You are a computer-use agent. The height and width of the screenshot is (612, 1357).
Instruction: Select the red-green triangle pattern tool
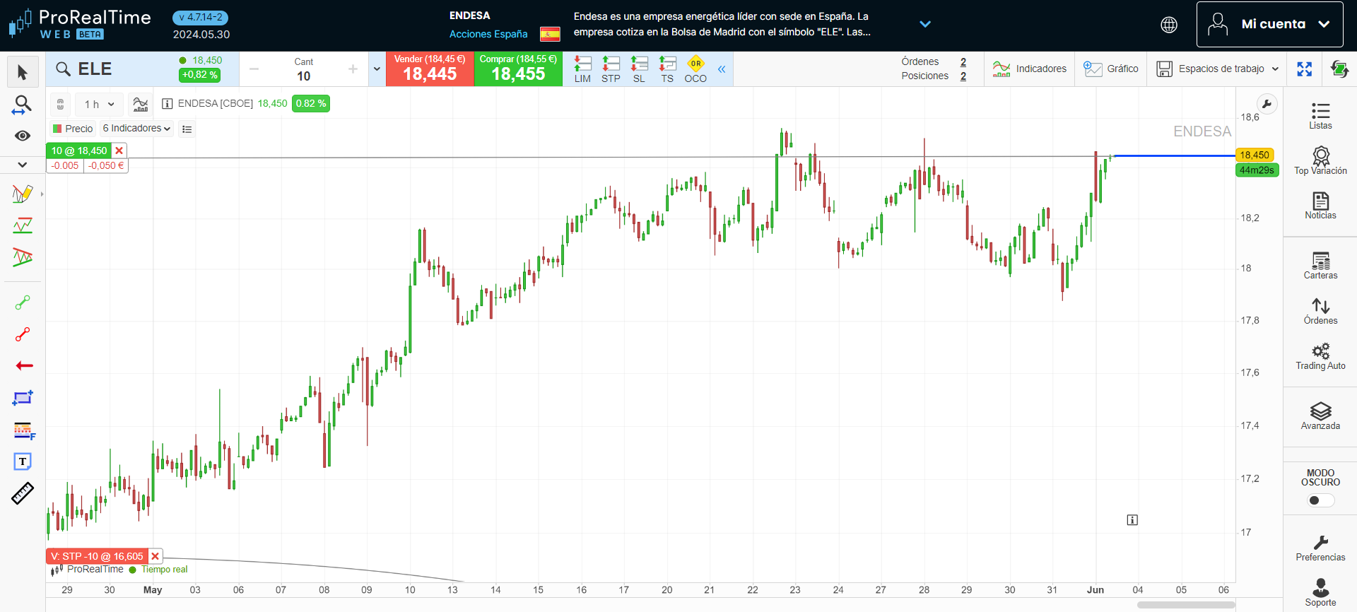point(23,258)
